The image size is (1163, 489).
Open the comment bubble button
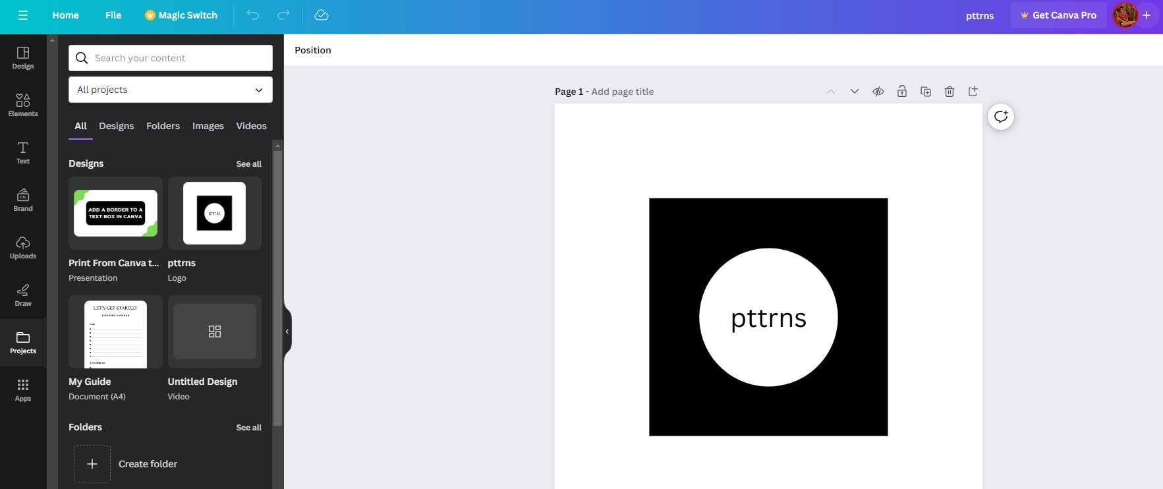[1001, 117]
